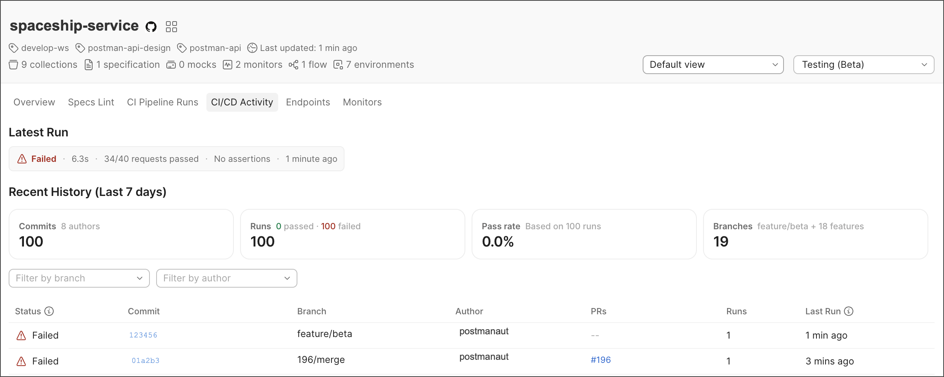The image size is (944, 377).
Task: Open the Default view dropdown
Action: (x=713, y=65)
